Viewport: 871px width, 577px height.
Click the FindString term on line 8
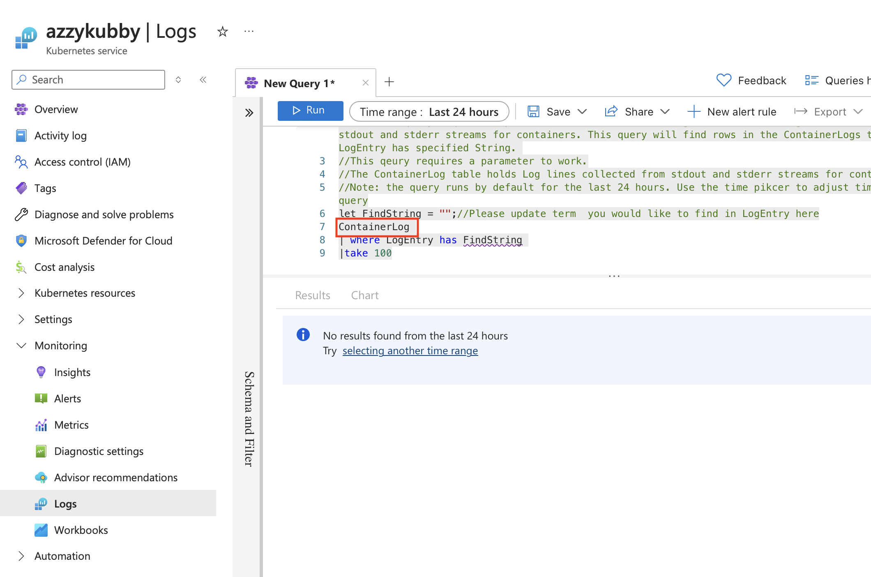(493, 240)
